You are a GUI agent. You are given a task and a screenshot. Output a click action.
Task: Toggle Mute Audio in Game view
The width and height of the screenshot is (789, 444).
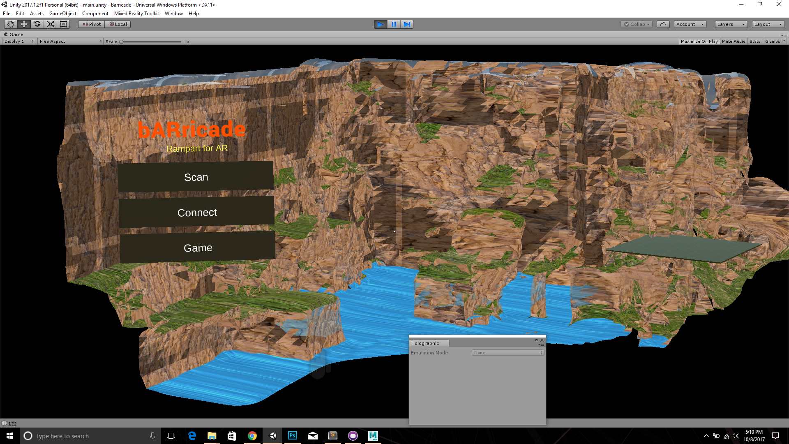pyautogui.click(x=733, y=42)
